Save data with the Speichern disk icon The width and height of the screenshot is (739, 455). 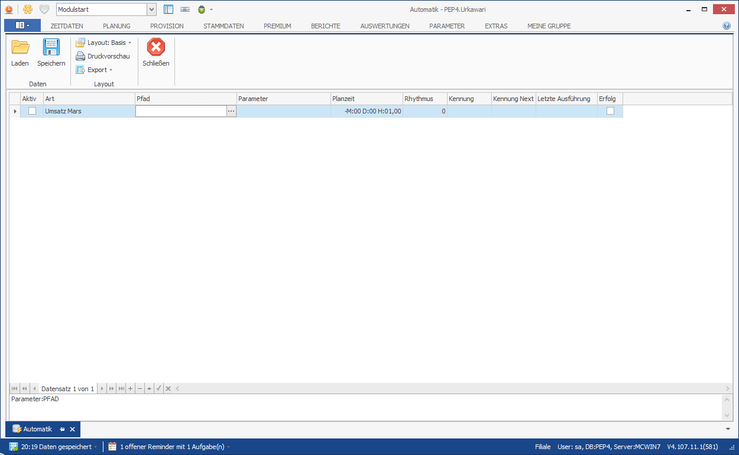point(51,48)
